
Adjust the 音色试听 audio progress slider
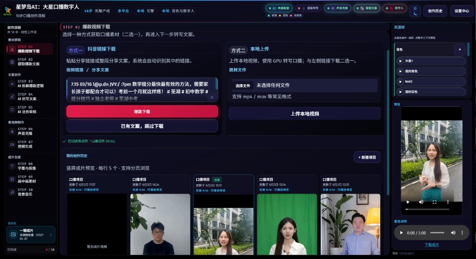437,233
